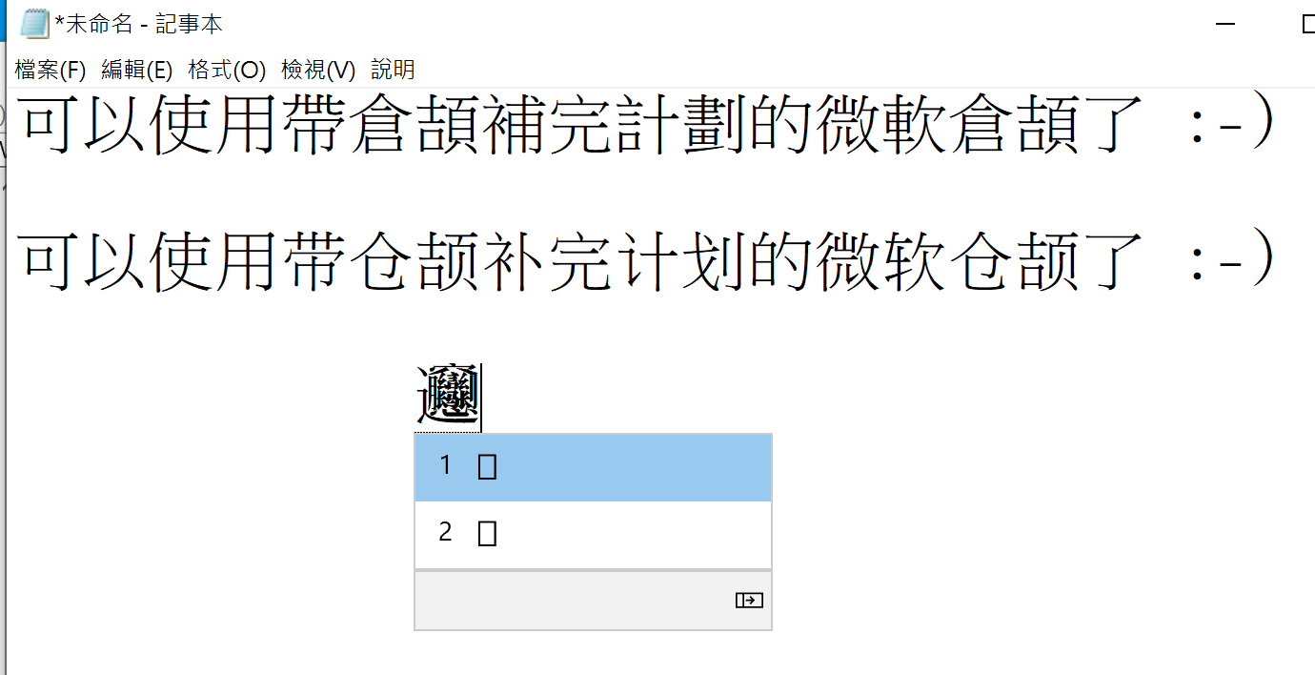Open the 檢視(V) menu

[318, 70]
